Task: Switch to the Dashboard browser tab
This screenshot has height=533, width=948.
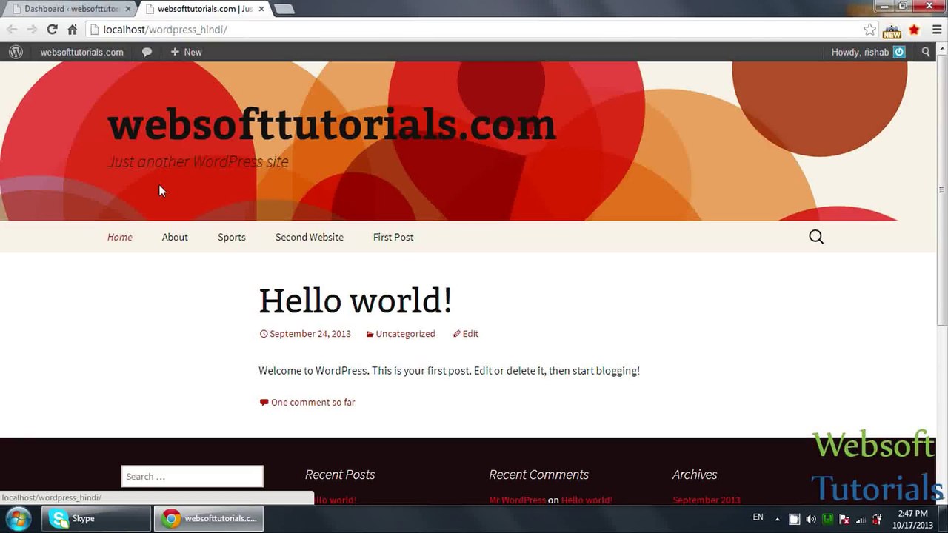Action: 70,9
